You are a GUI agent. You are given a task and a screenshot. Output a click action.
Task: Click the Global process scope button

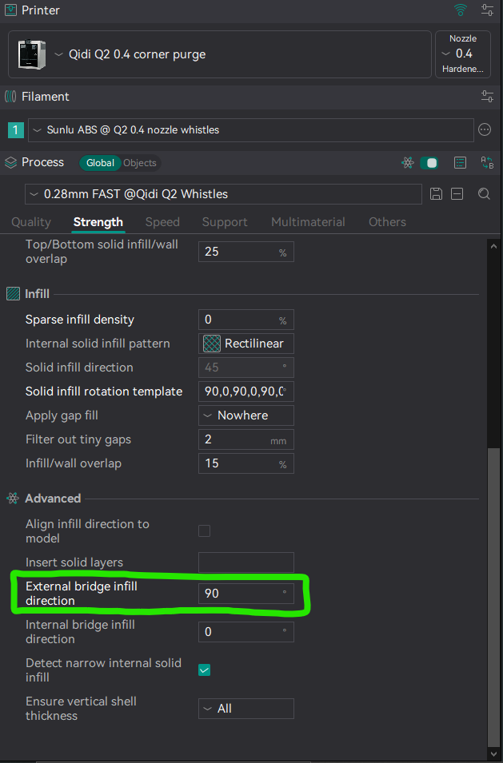pyautogui.click(x=100, y=163)
